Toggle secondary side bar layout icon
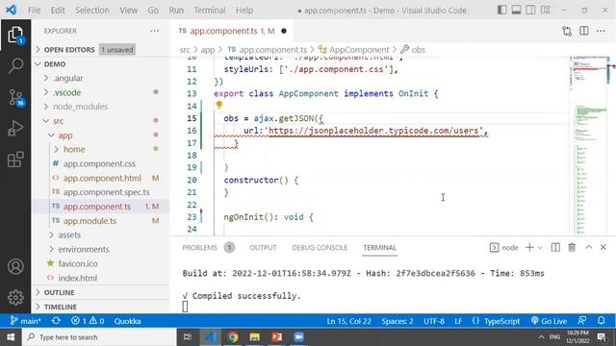 point(530,10)
